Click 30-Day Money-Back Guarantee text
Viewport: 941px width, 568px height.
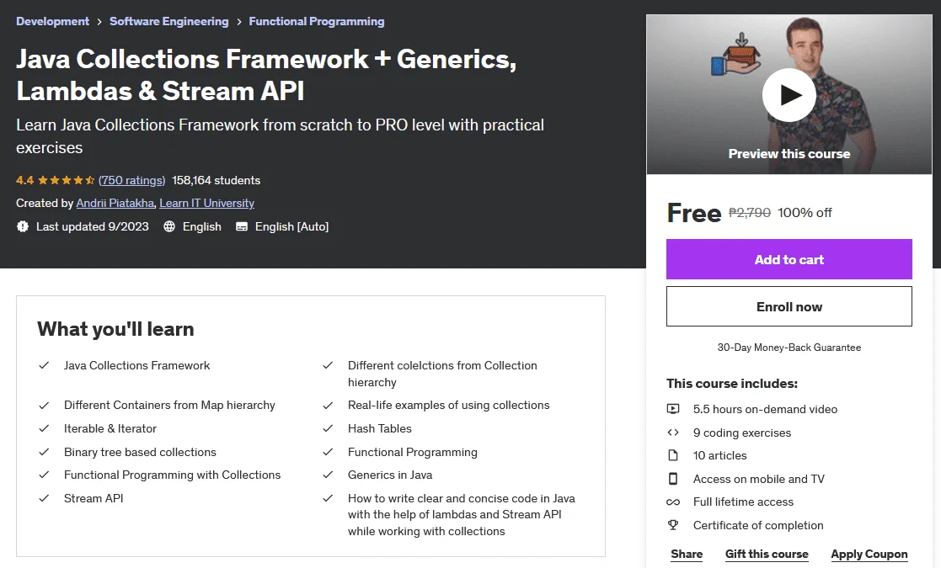click(789, 348)
